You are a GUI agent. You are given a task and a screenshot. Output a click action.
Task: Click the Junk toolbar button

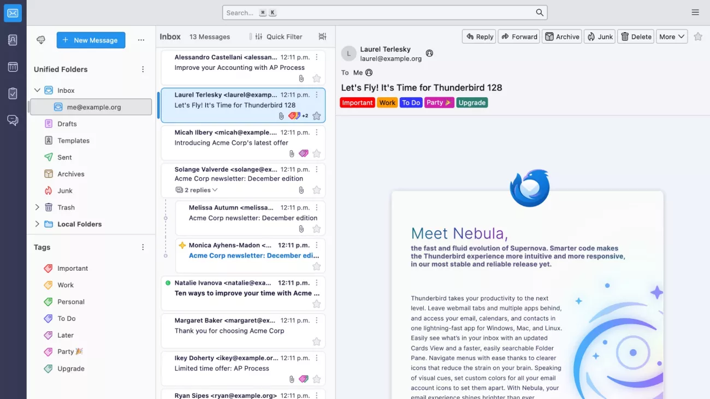click(600, 37)
